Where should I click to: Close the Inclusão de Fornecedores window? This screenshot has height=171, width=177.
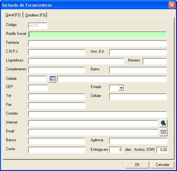pyautogui.click(x=172, y=5)
